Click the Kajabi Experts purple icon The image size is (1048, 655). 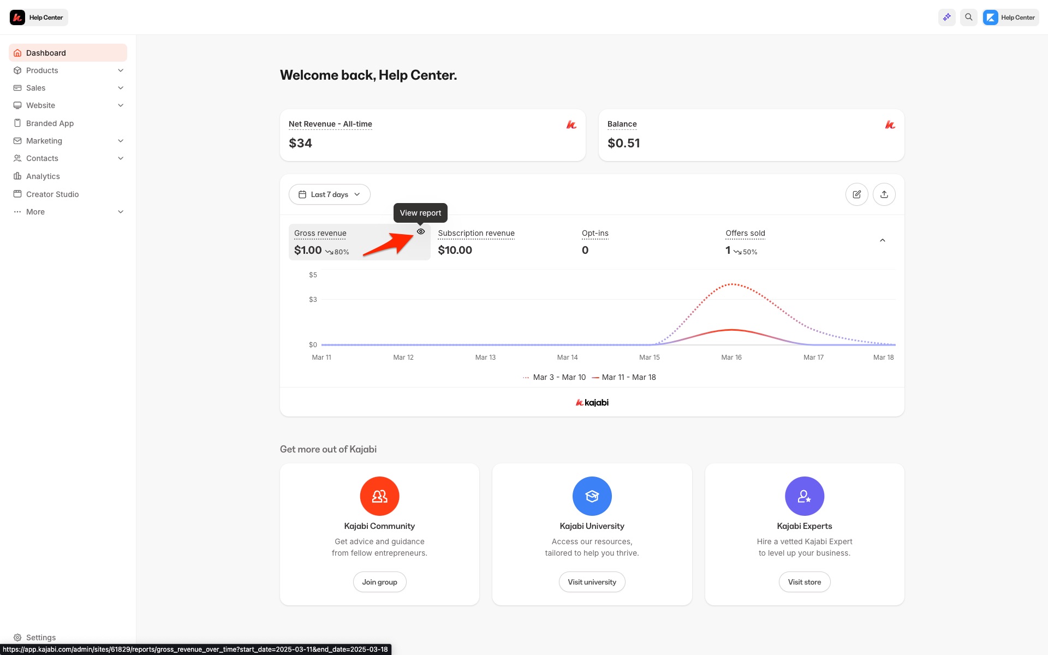click(804, 496)
